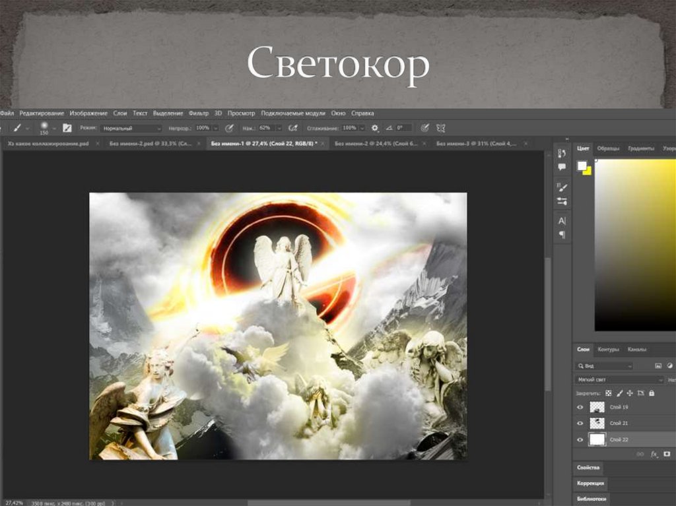Click the lock all padlock icon
Screen dimensions: 676x506
click(x=652, y=393)
